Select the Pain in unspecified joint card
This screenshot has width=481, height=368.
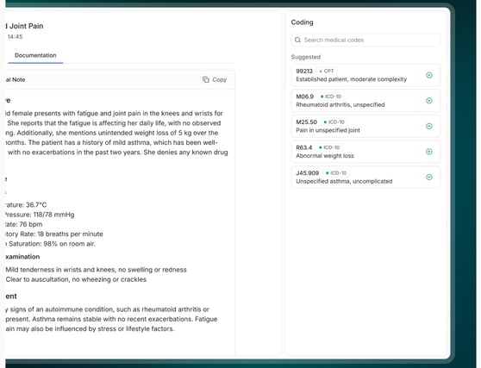[365, 126]
